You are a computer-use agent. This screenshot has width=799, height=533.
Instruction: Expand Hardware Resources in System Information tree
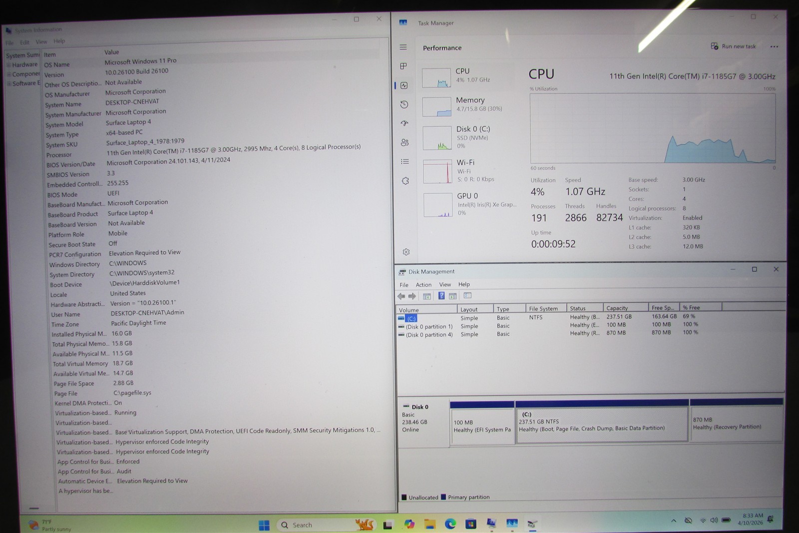pos(8,65)
